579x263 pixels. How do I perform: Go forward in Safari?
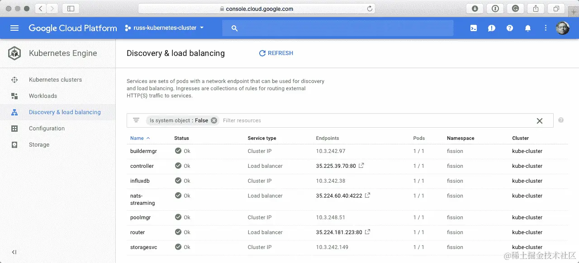52,9
